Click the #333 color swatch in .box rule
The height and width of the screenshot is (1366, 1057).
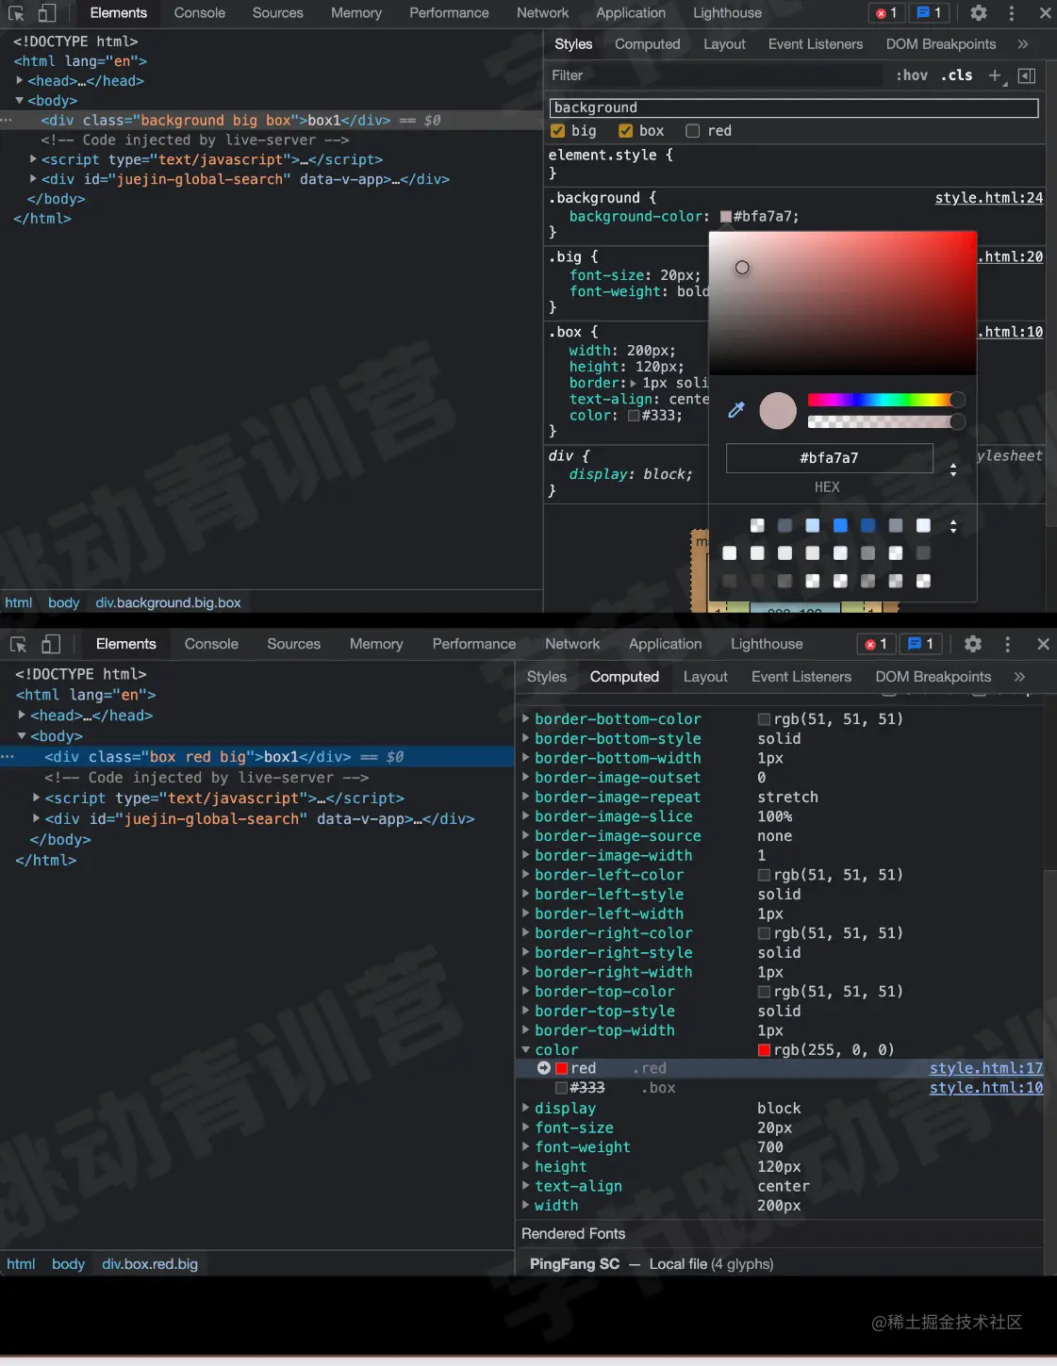[x=634, y=416]
